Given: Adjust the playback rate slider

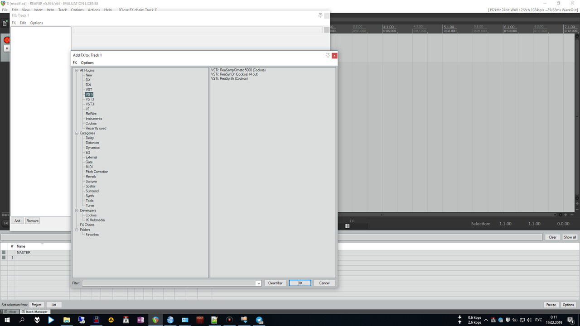Looking at the screenshot, I should (x=347, y=226).
